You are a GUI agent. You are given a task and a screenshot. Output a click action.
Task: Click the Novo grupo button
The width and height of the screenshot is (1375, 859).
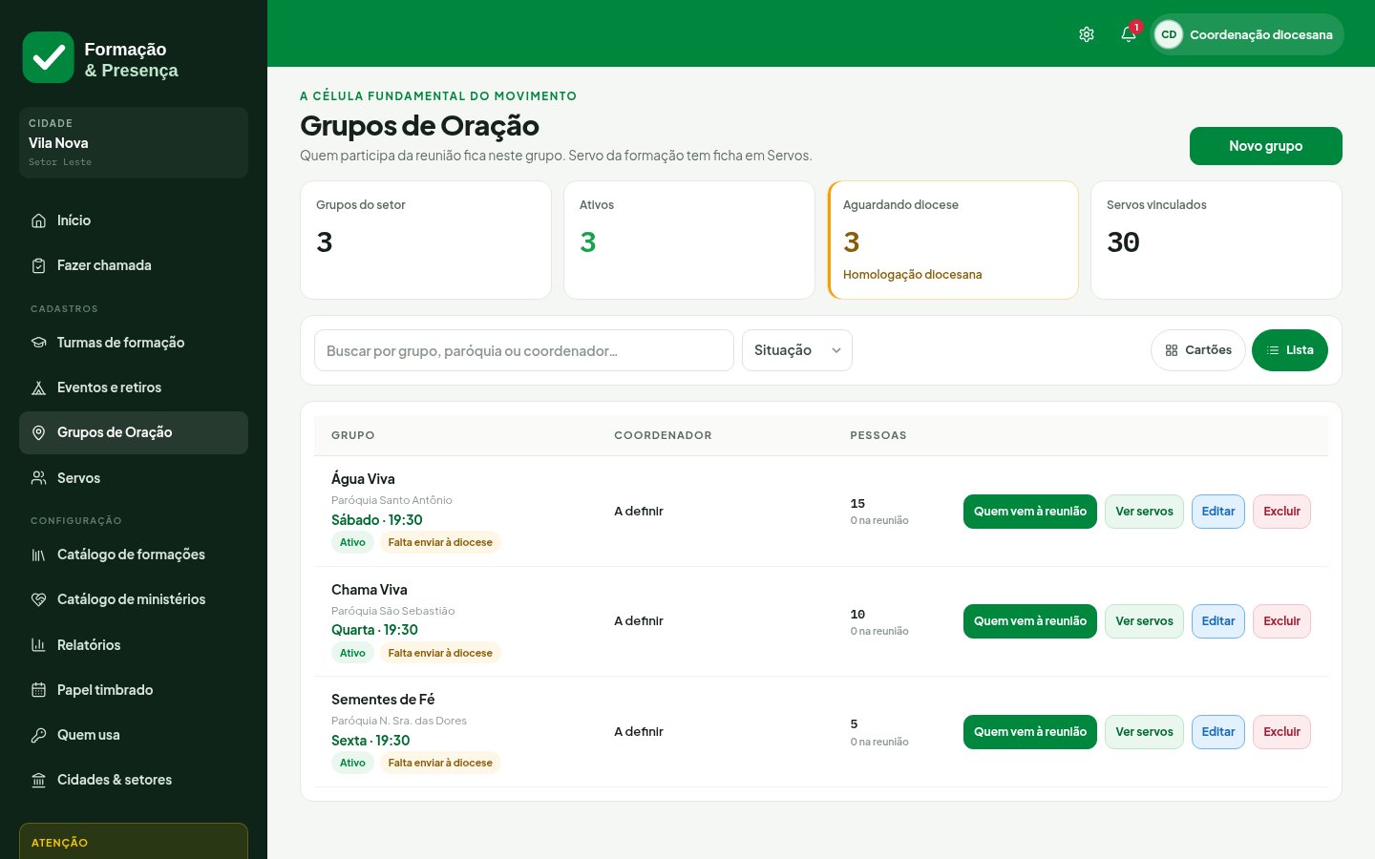1266,146
